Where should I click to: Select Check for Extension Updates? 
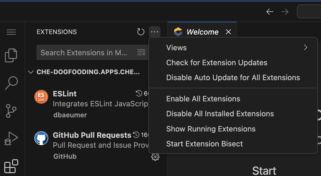[217, 63]
